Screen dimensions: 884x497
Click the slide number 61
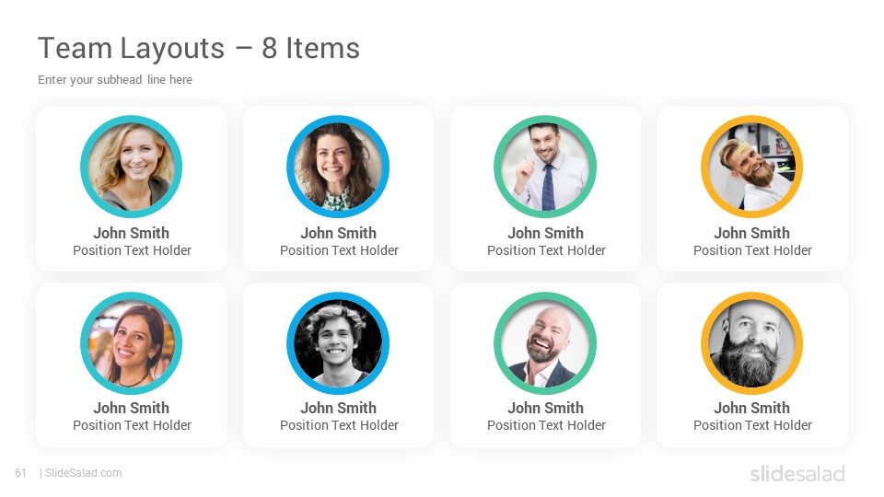(x=21, y=473)
